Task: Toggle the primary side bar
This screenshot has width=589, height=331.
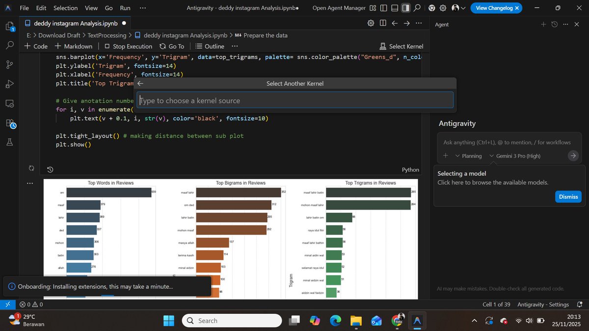Action: point(384,8)
